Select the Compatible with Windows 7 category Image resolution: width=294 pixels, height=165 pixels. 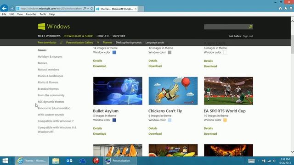(56, 121)
